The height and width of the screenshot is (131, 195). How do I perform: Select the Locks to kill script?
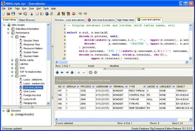pyautogui.click(x=29, y=99)
